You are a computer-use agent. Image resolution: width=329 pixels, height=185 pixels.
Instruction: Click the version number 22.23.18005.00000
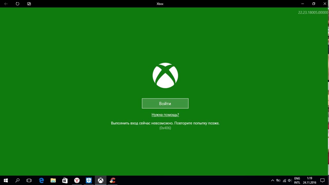313,12
